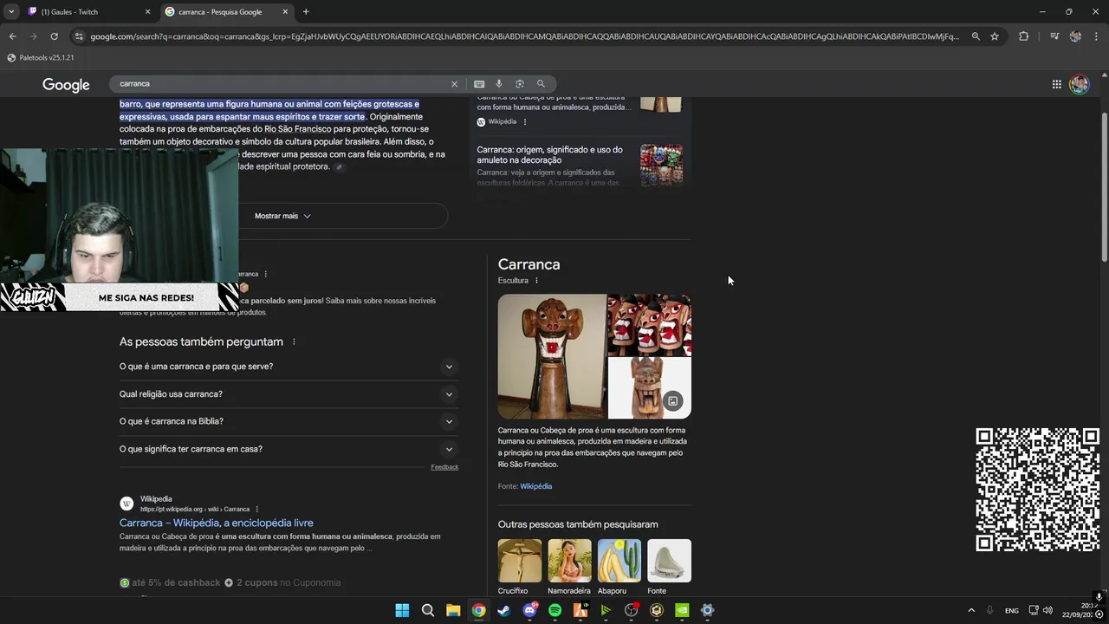Clear the search box with the X icon
1109x624 pixels.
(454, 84)
